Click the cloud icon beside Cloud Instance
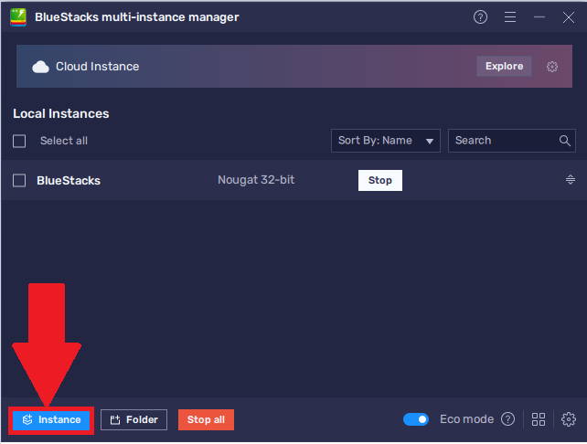This screenshot has height=444, width=587. point(40,67)
